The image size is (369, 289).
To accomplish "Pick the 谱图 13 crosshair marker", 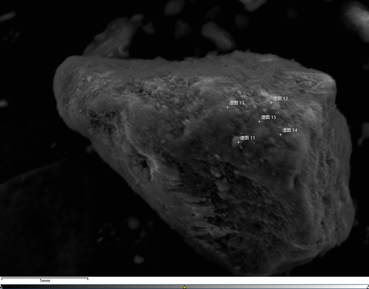I will pos(228,107).
